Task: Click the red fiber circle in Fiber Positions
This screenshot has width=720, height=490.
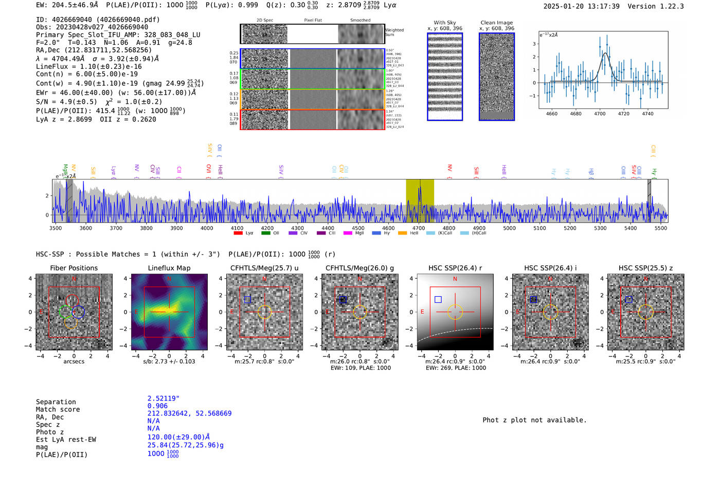Action: [71, 301]
